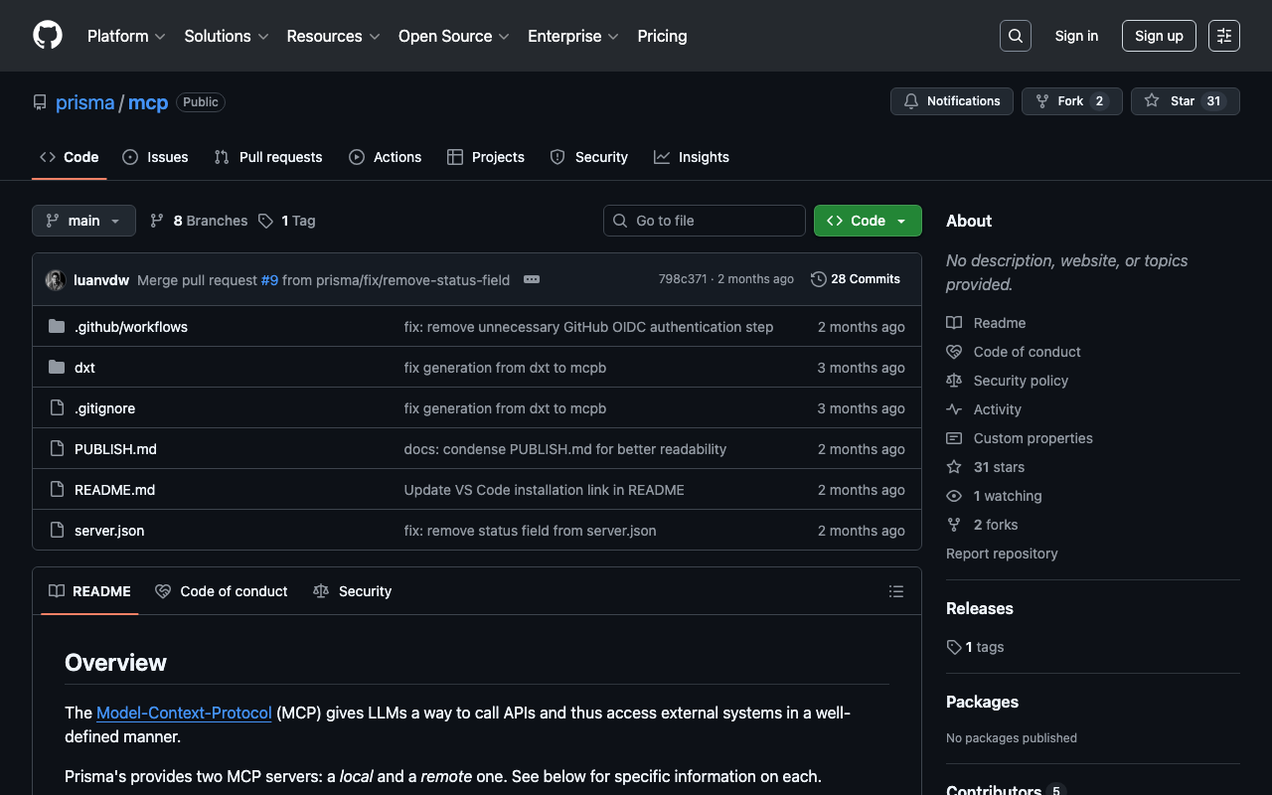Image resolution: width=1272 pixels, height=795 pixels.
Task: Click luanvdw's avatar thumbnail
Action: click(x=56, y=280)
